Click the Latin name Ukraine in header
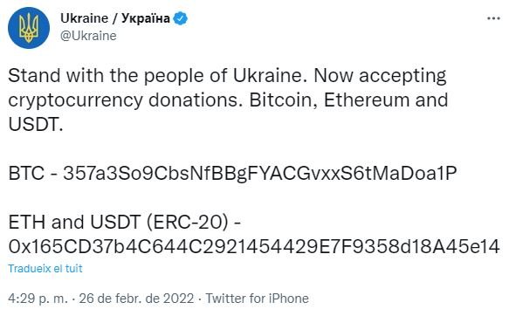509x316 pixels. click(85, 18)
